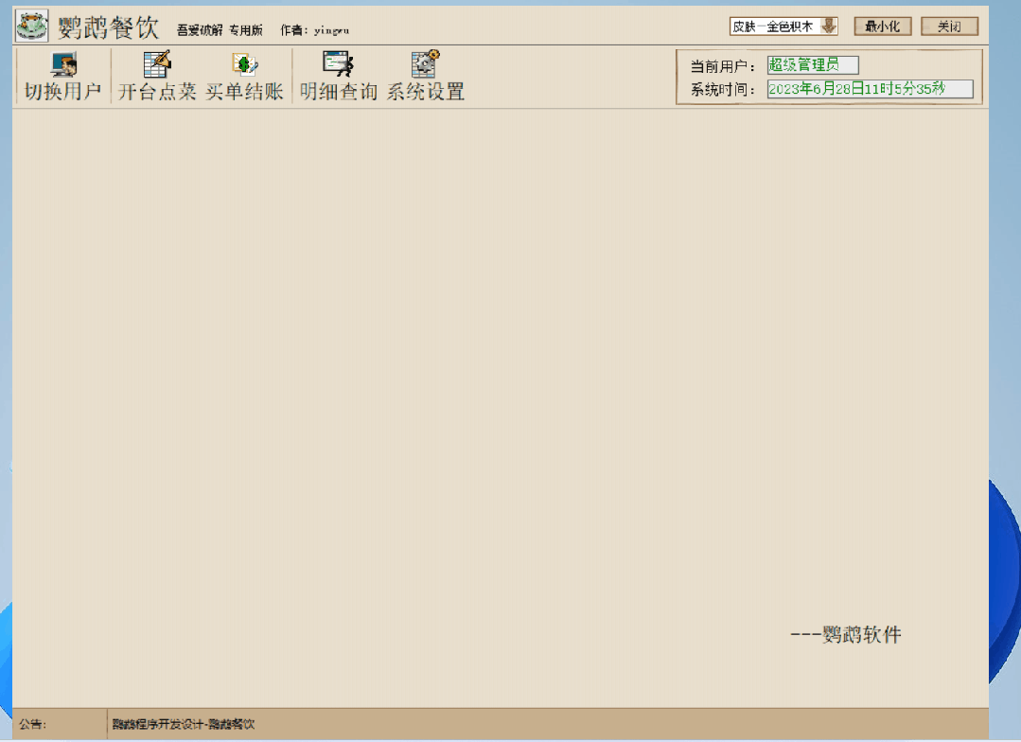
Task: Click the 鹦鹉餐饮 app logo icon
Action: tap(31, 26)
